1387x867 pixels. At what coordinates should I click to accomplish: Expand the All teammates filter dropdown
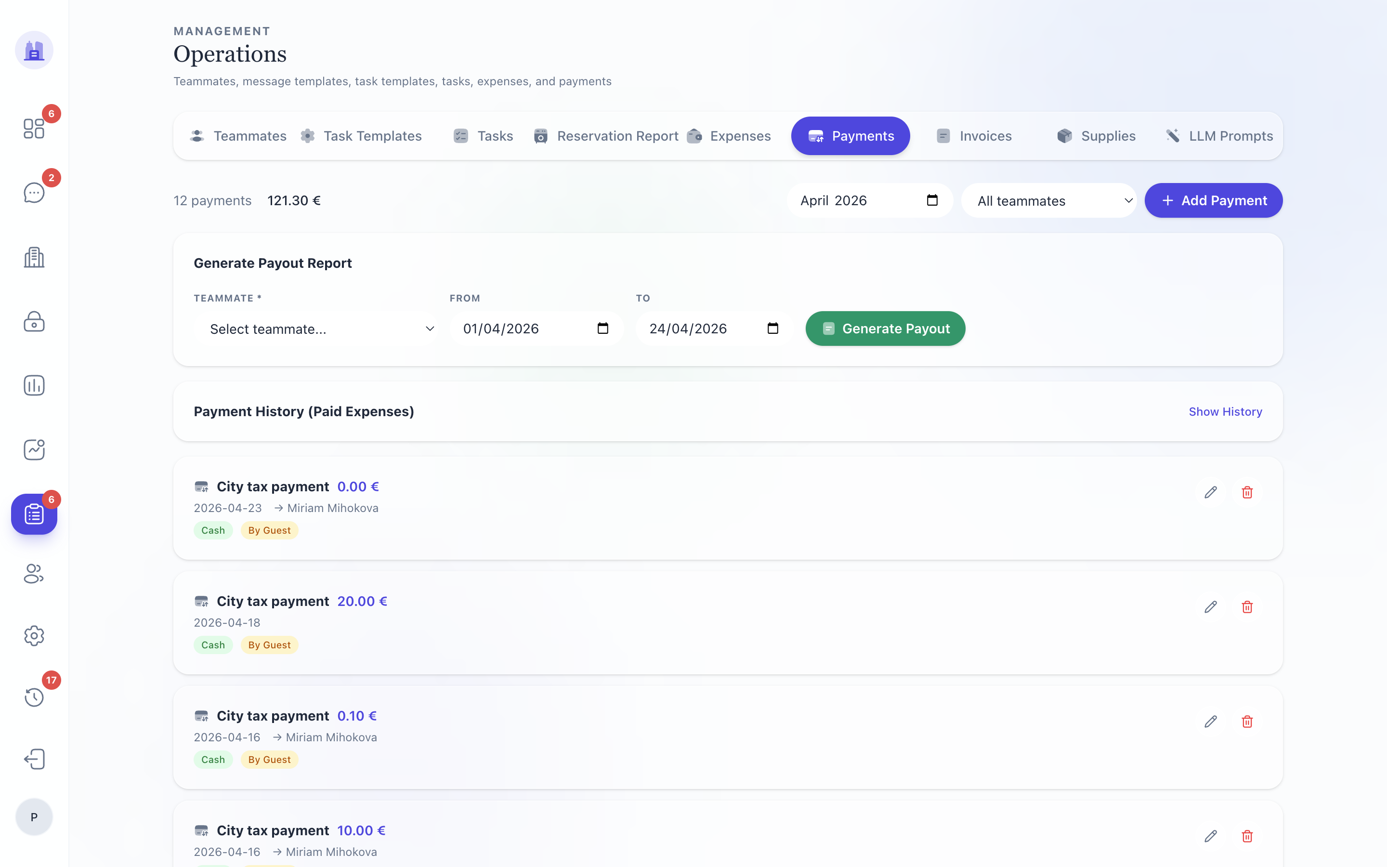[1049, 201]
